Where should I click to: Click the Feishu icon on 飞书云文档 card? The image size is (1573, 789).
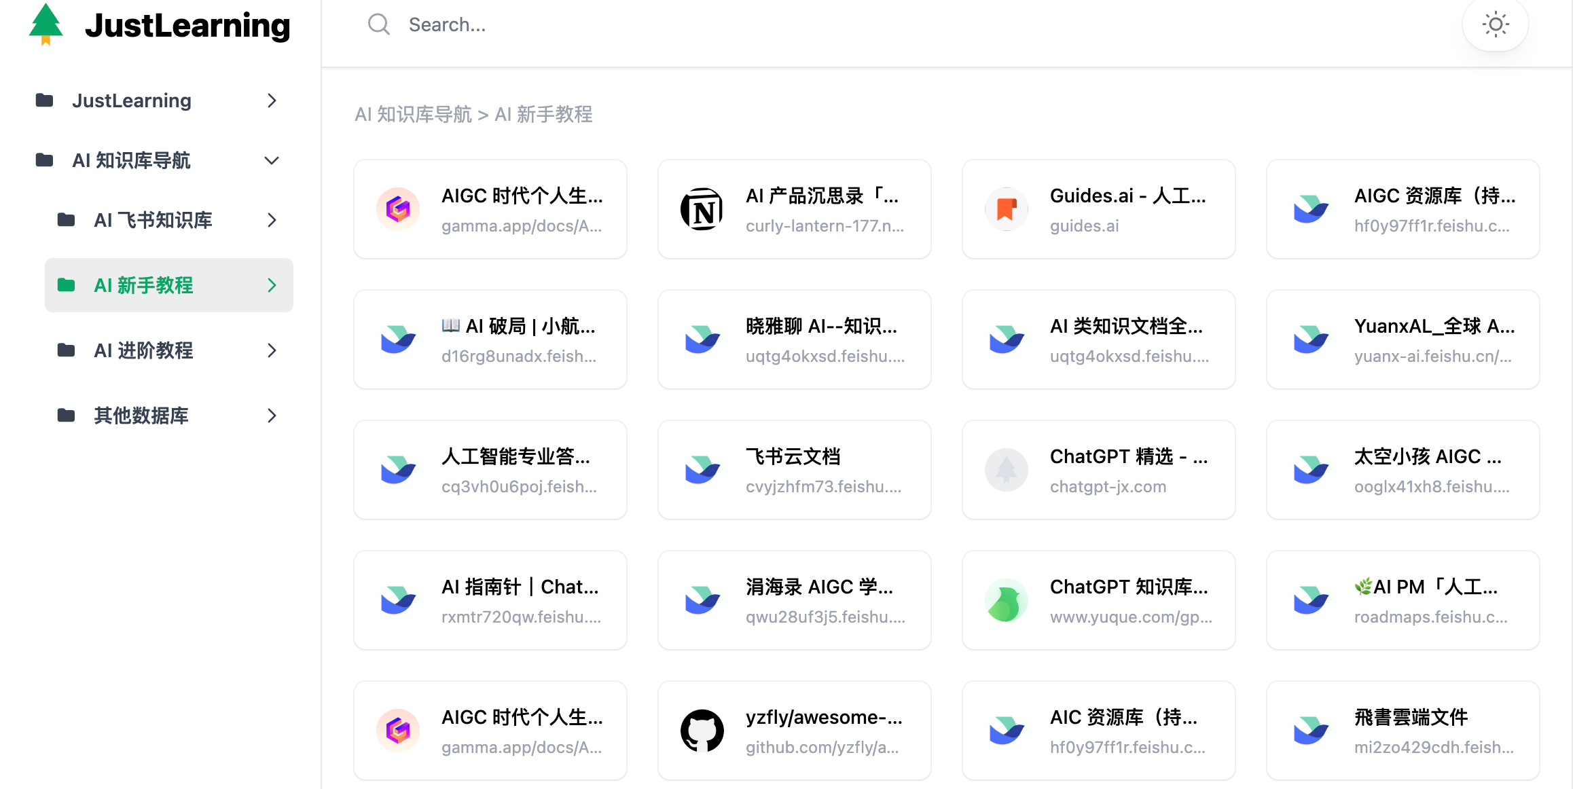tap(702, 470)
